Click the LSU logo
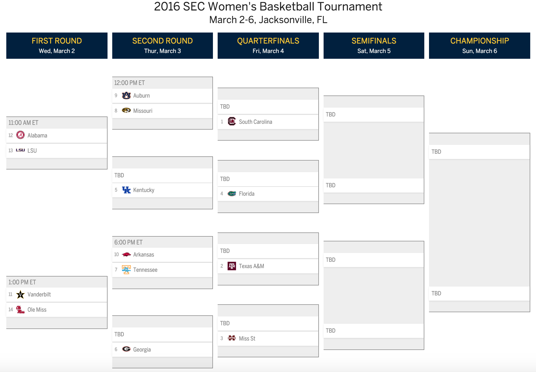The height and width of the screenshot is (372, 536). (20, 150)
